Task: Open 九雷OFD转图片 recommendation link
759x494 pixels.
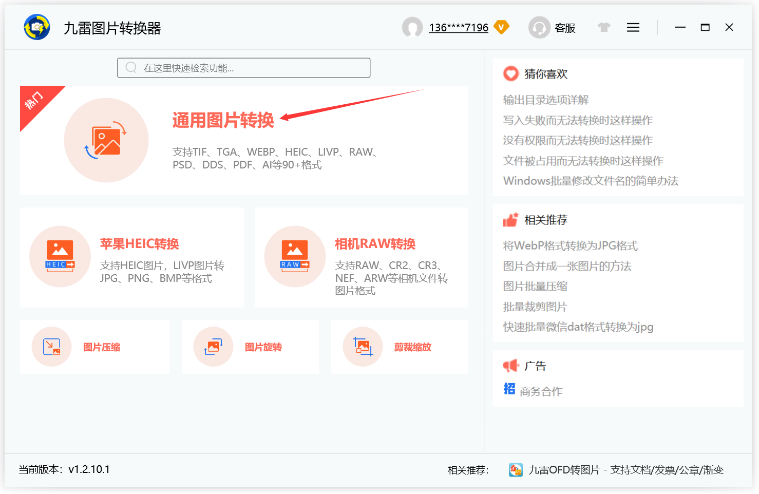Action: point(626,470)
